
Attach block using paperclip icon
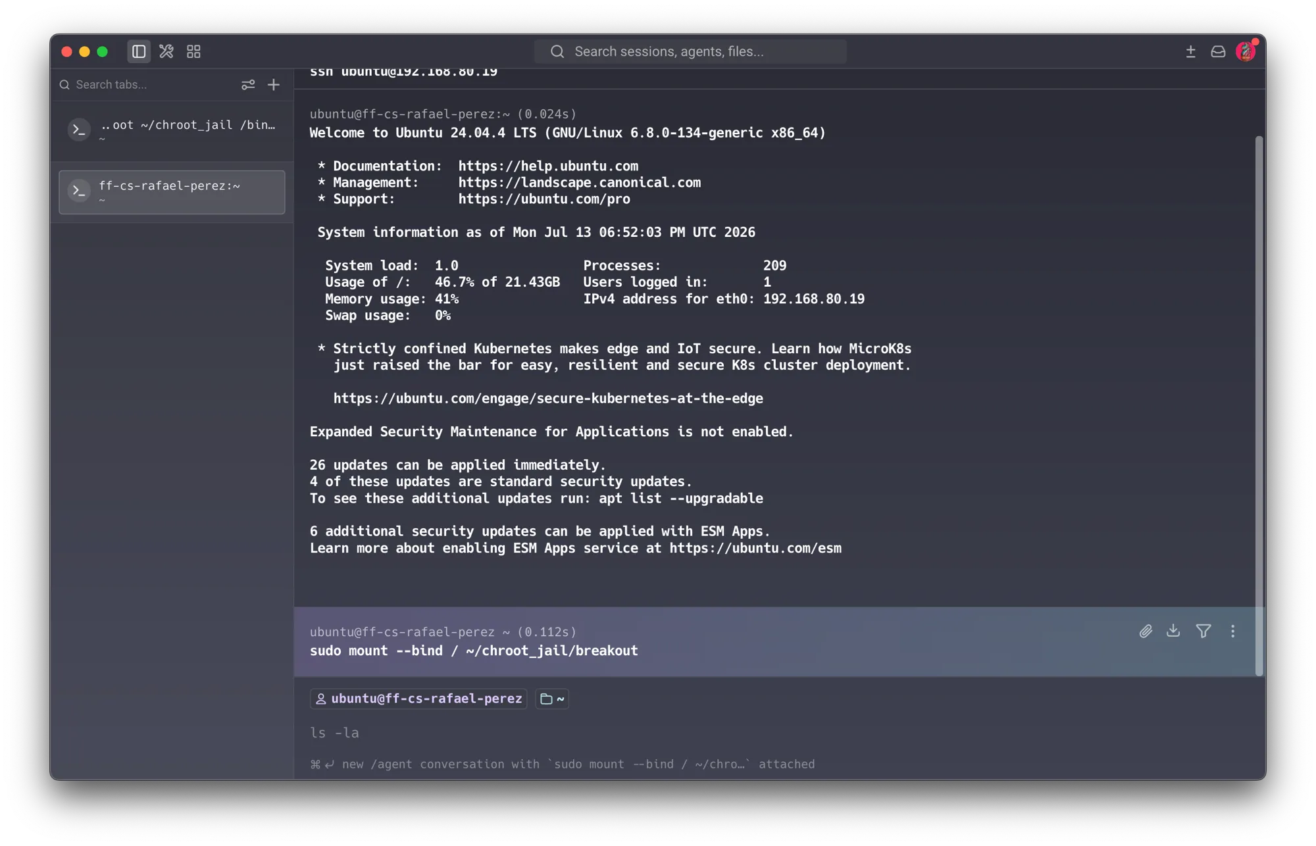(1146, 631)
